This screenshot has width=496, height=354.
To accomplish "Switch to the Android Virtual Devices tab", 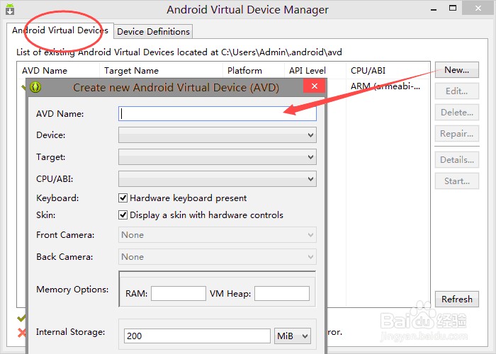I will (60, 30).
